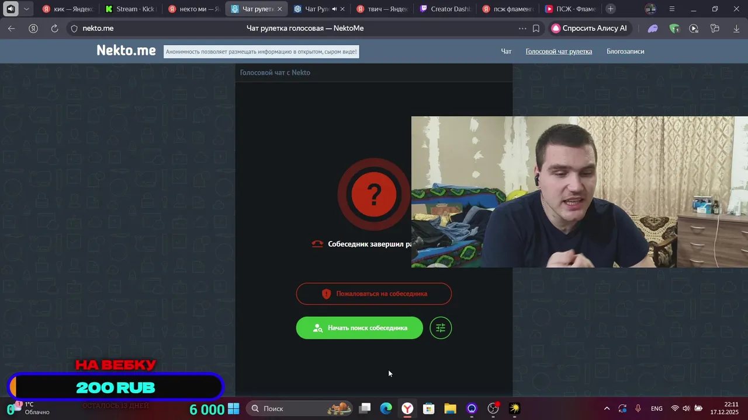Open Yandex home button in toolbar
Viewport: 748px width, 420px height.
pos(33,28)
